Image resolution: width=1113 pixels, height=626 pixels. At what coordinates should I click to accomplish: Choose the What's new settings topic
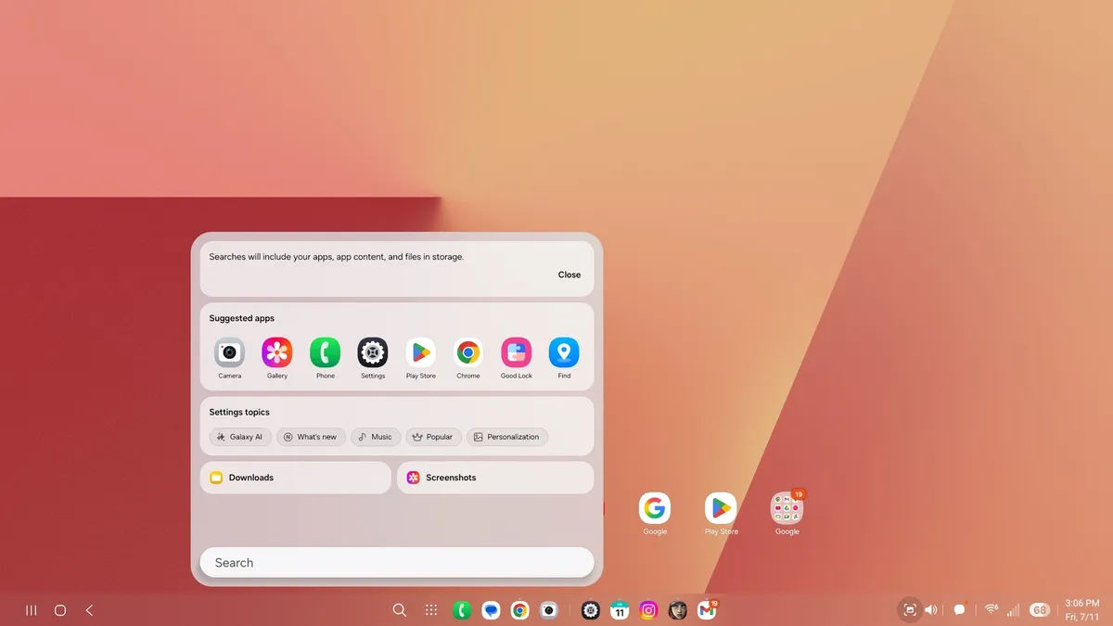pos(311,437)
